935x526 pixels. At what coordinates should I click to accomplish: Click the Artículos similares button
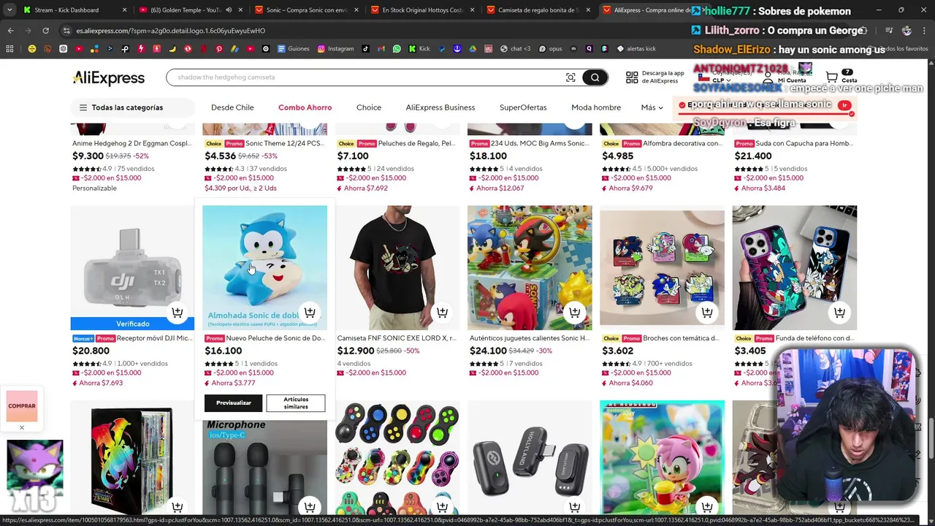(296, 403)
